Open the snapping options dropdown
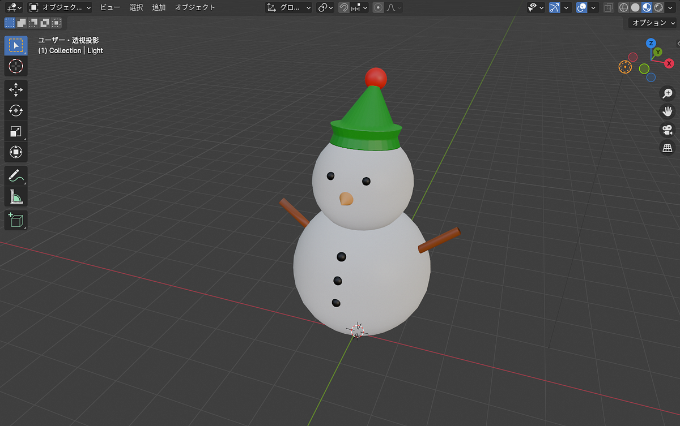The width and height of the screenshot is (680, 426). point(359,7)
